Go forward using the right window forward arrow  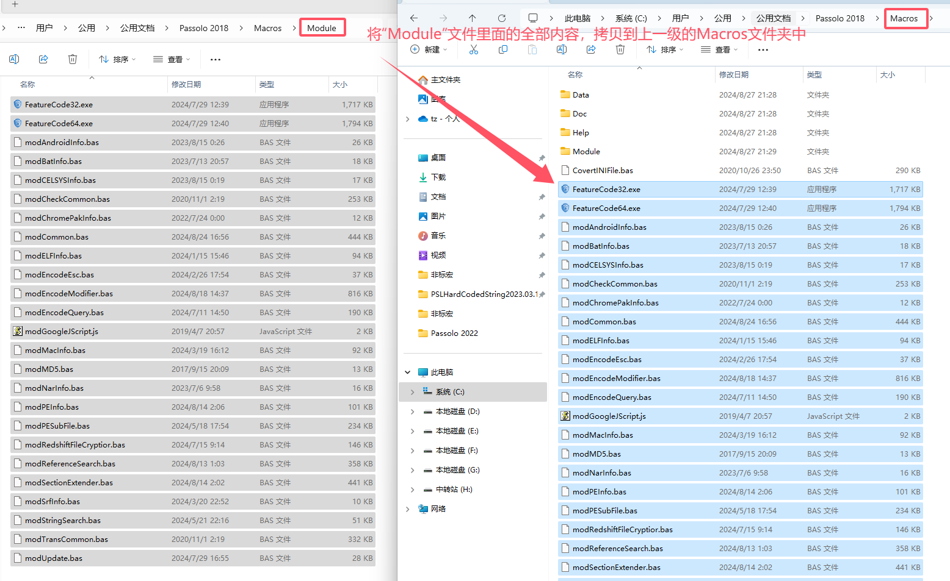443,18
